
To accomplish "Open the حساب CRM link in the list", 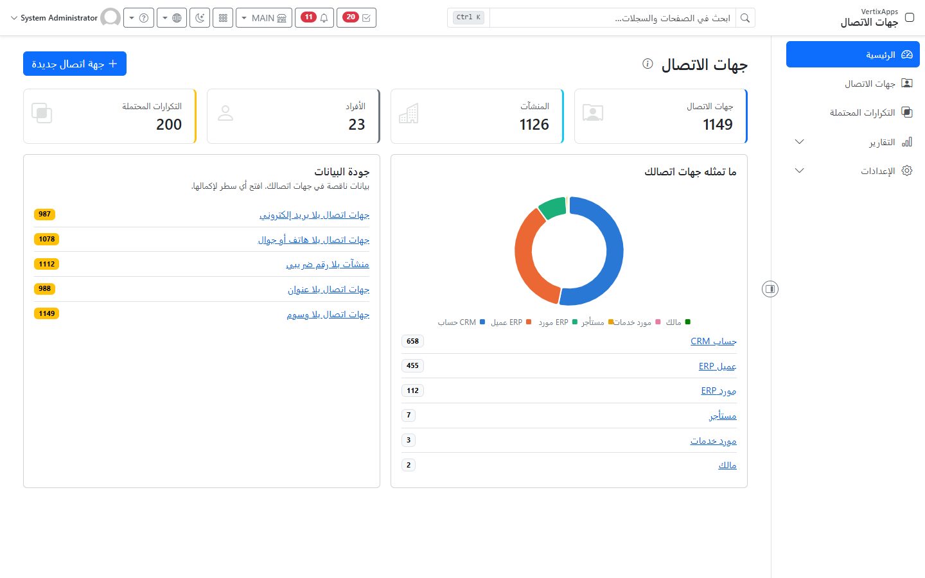I will (714, 341).
